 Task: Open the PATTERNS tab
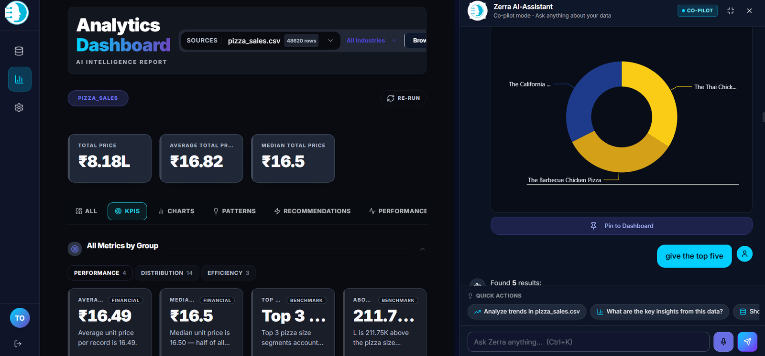tap(234, 211)
